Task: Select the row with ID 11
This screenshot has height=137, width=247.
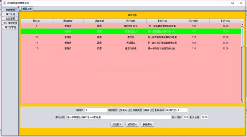Action: pos(131,43)
